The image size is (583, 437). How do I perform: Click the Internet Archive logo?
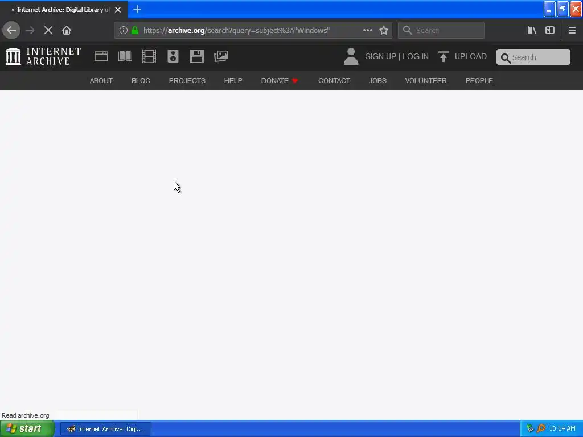click(x=43, y=56)
